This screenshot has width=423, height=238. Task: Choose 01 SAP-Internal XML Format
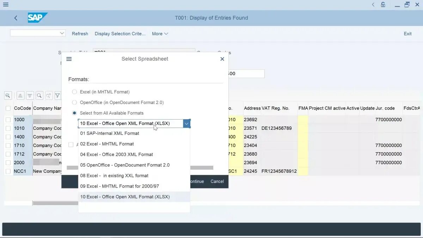[x=134, y=133]
